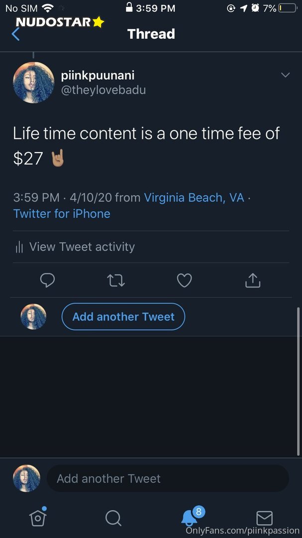The image size is (302, 538).
Task: Open the tweet options chevron menu
Action: tap(285, 75)
